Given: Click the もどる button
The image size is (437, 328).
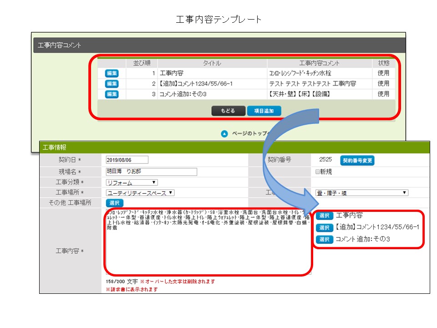Looking at the screenshot, I should click(228, 111).
